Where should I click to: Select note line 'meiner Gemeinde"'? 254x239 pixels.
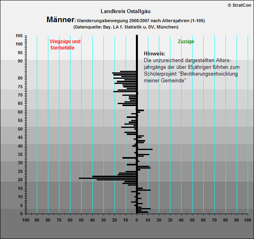pos(165,81)
